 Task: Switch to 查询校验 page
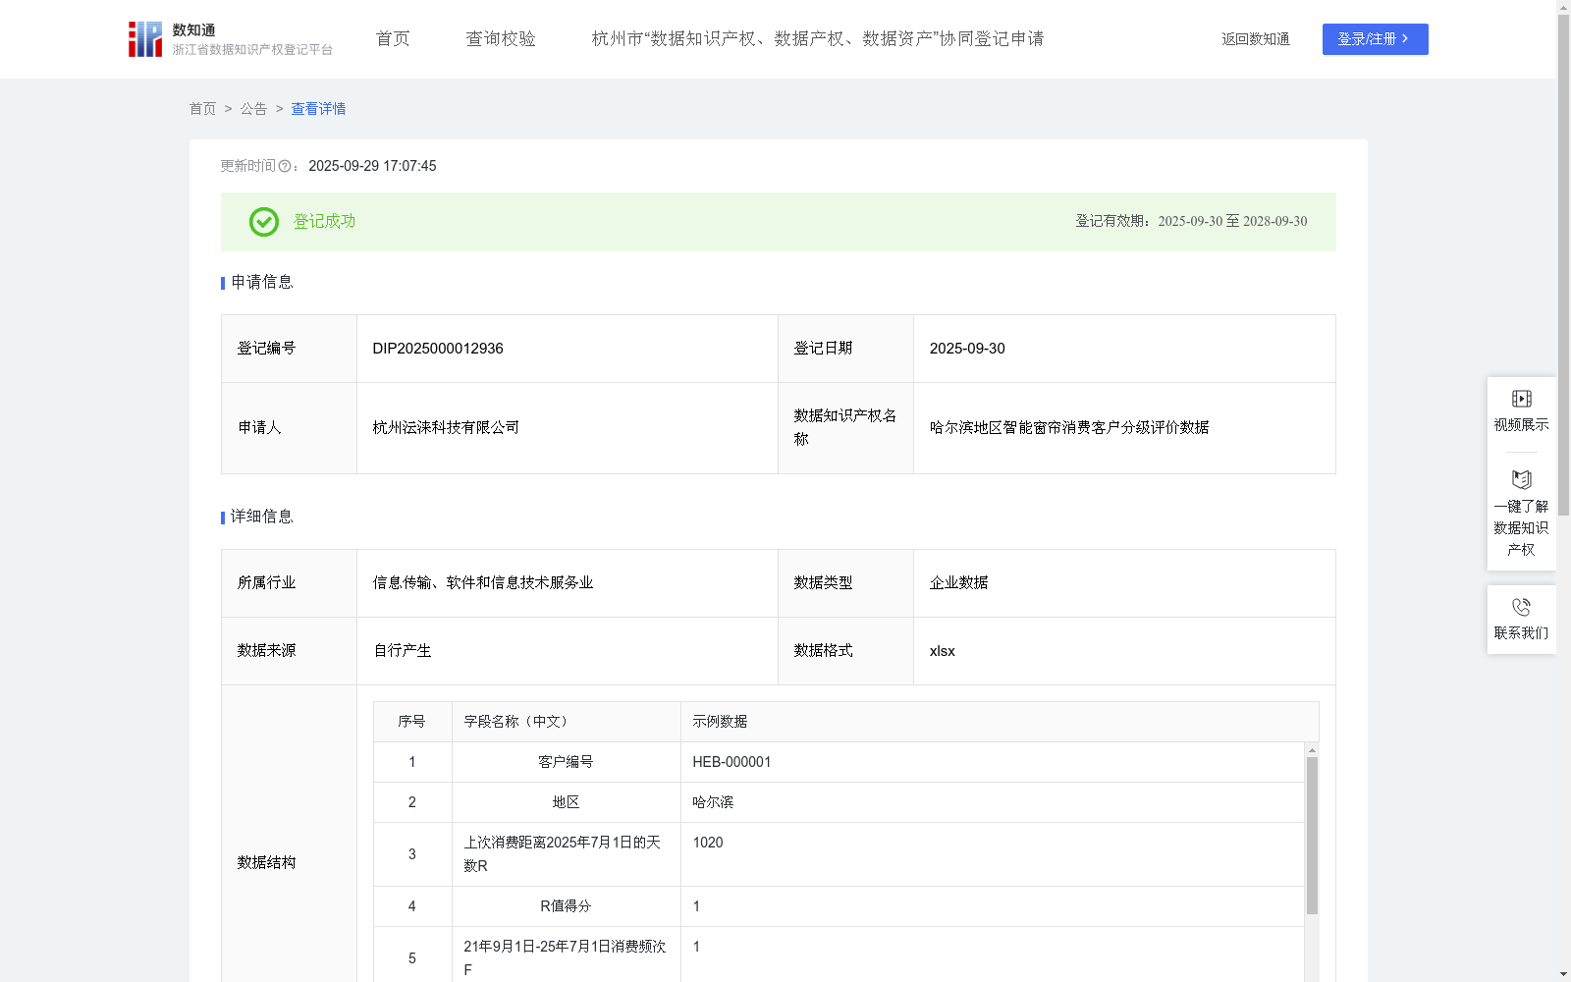click(x=501, y=38)
